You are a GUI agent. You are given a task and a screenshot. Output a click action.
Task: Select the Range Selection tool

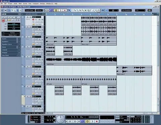pos(72,10)
